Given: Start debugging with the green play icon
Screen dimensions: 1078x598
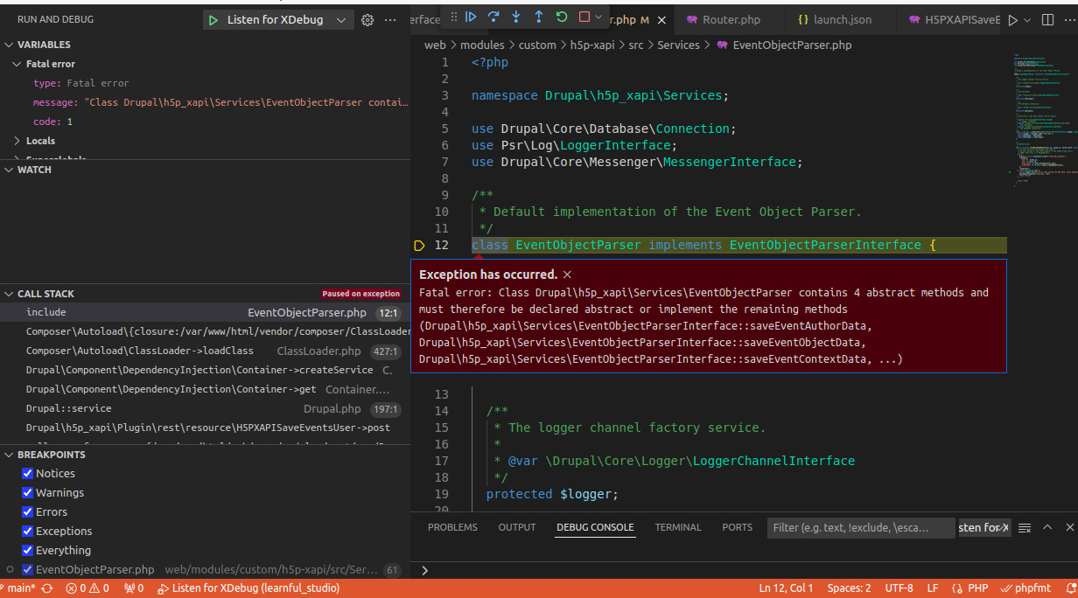Looking at the screenshot, I should [x=213, y=19].
